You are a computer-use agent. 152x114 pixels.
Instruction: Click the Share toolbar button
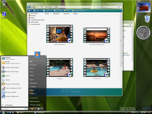[x=67, y=11]
